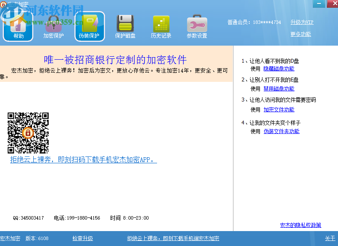Image resolution: width=338 pixels, height=246 pixels.
Task: Click the 关于 link in the status bar
Action: tap(330, 238)
